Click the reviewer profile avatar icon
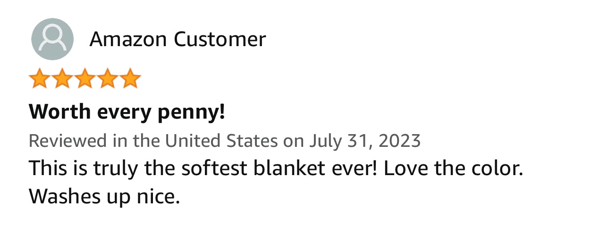The height and width of the screenshot is (225, 609). pyautogui.click(x=52, y=39)
